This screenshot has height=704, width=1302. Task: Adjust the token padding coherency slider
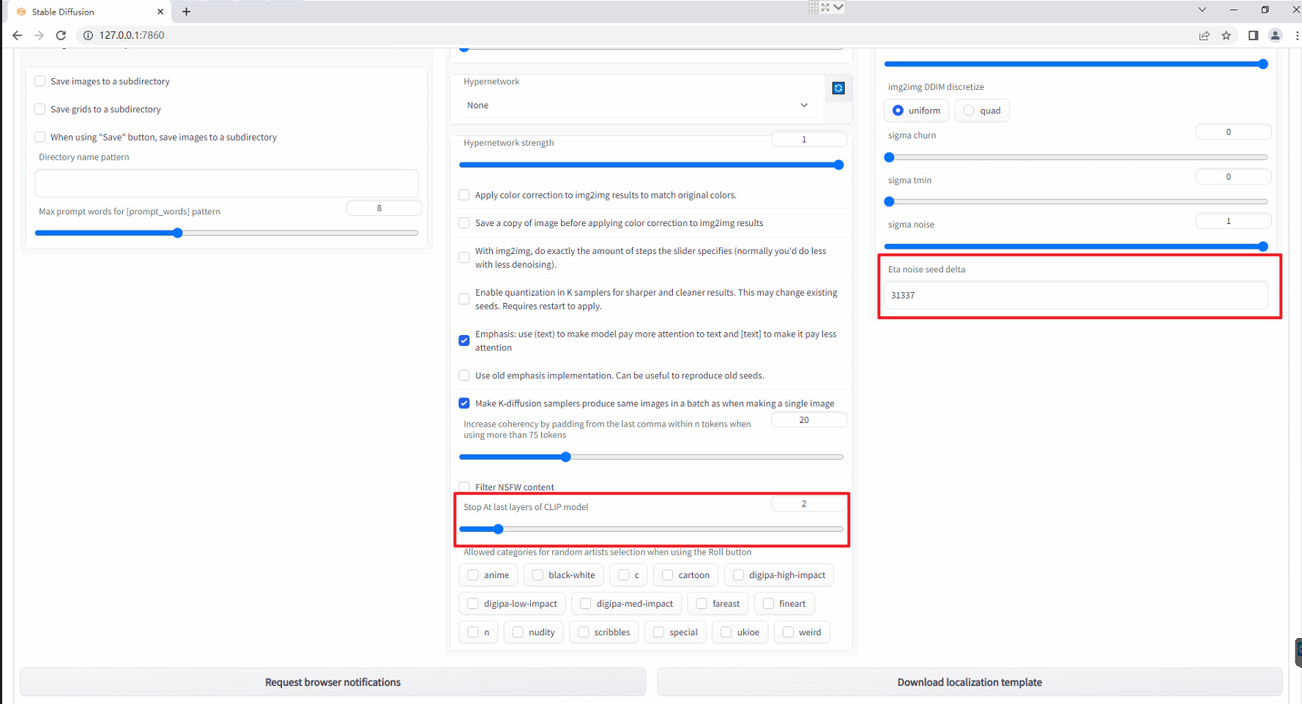pyautogui.click(x=651, y=457)
